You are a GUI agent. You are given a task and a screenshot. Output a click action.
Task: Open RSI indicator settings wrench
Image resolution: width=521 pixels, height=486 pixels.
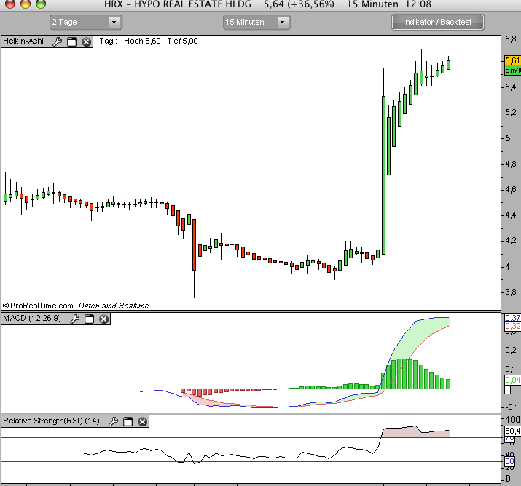point(113,421)
